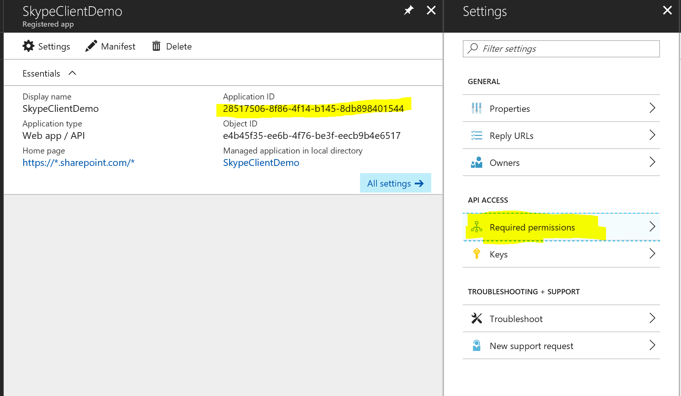Click the Owners people icon
This screenshot has height=396, width=681.
click(x=477, y=162)
